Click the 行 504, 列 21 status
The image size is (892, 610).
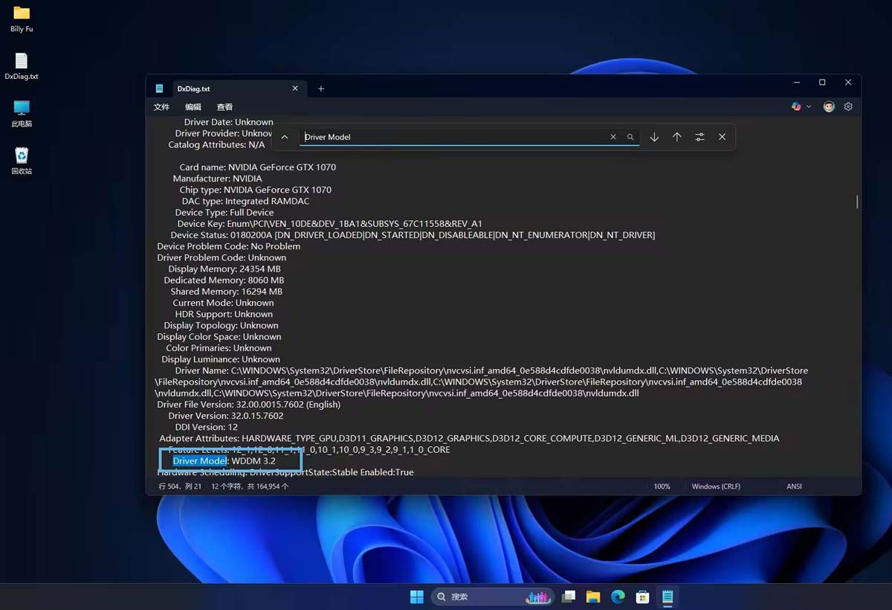181,487
